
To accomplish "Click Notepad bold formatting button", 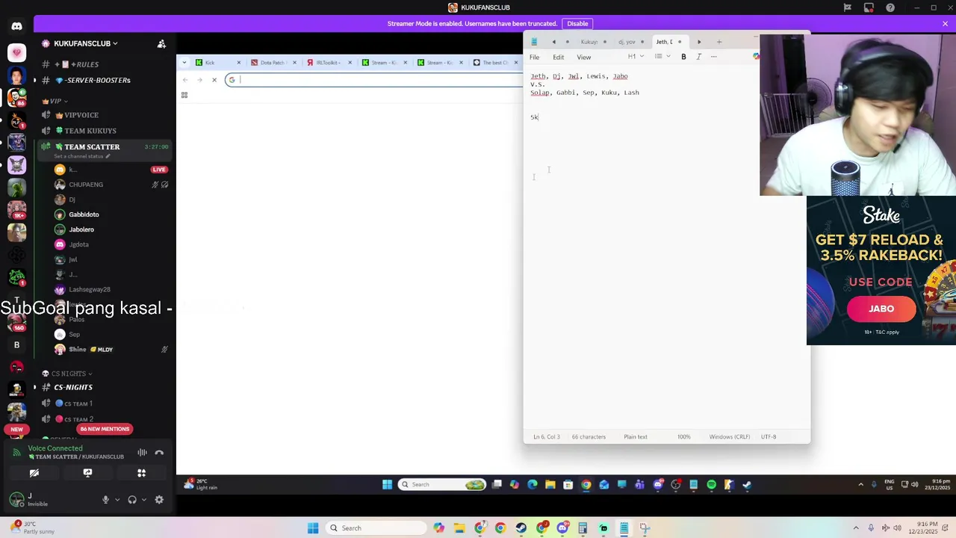I will pyautogui.click(x=683, y=57).
